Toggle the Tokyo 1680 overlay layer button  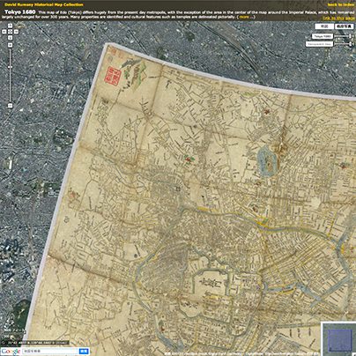point(323,36)
